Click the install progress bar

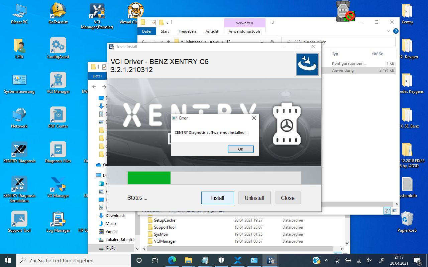tap(214, 178)
